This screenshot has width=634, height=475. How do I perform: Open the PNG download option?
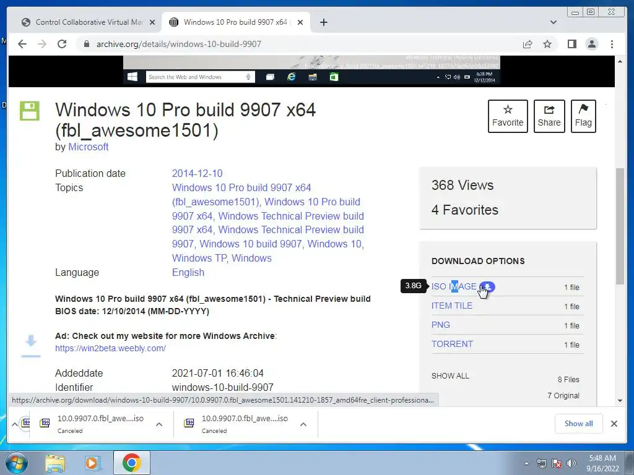(440, 325)
